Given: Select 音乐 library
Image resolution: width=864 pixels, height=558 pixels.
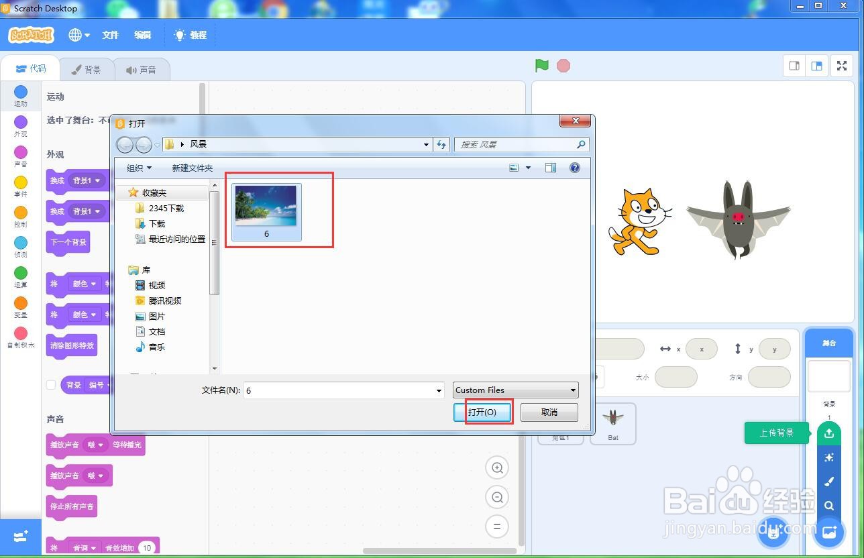Looking at the screenshot, I should coord(150,347).
